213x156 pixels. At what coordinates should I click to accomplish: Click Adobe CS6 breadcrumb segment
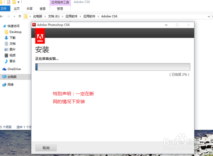point(109,16)
